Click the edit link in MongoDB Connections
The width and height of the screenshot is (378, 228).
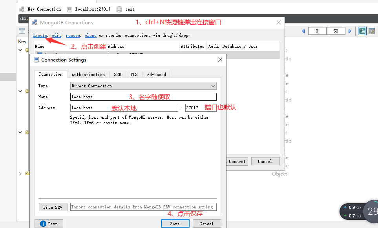pos(57,35)
